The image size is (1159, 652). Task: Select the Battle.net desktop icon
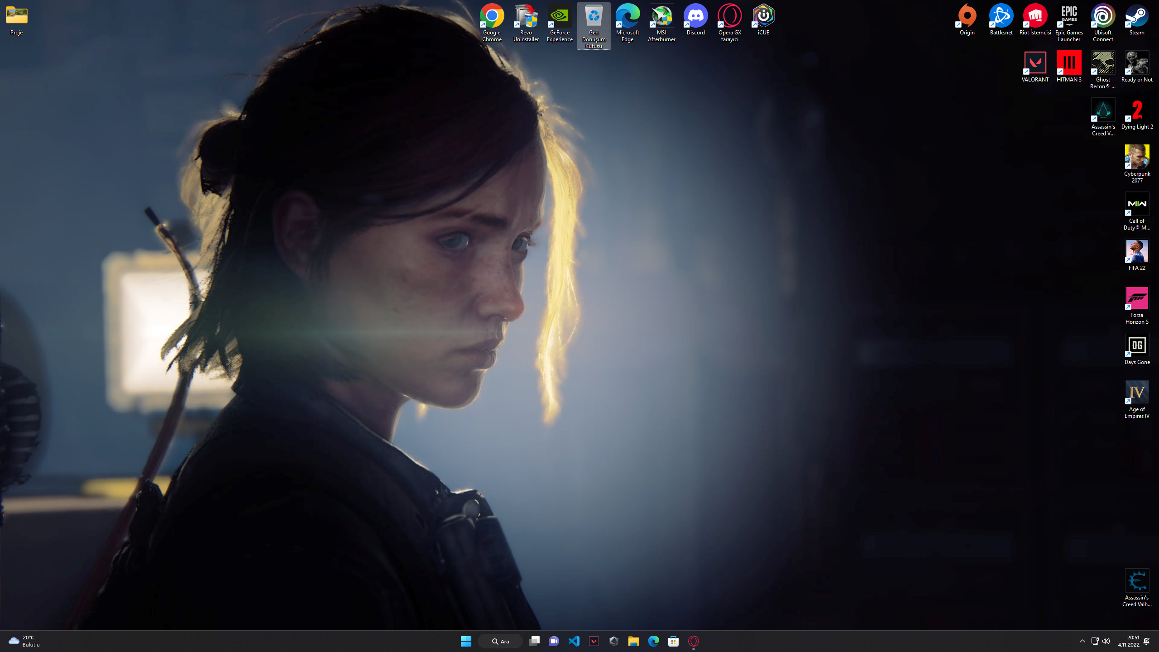click(x=1001, y=20)
